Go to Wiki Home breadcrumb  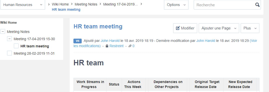(60, 4)
